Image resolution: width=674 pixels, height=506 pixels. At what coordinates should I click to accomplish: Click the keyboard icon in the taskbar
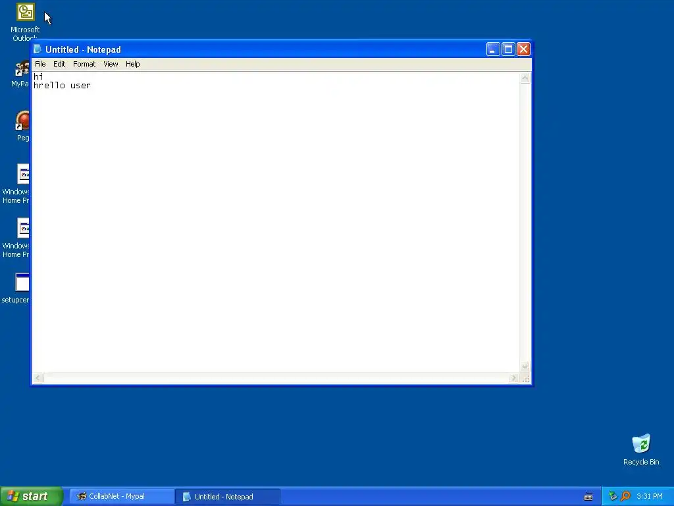pos(588,497)
